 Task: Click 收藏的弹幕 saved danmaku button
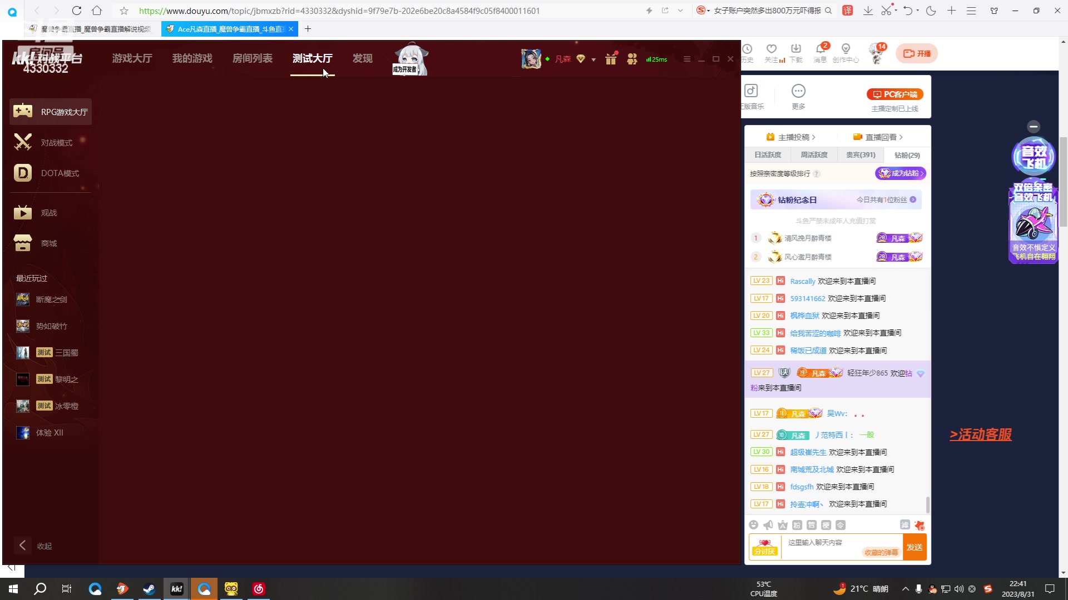click(x=881, y=552)
